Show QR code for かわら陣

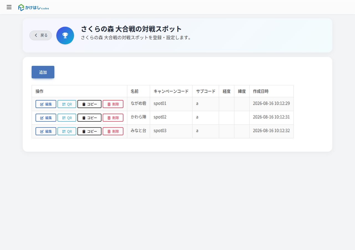coord(67,118)
